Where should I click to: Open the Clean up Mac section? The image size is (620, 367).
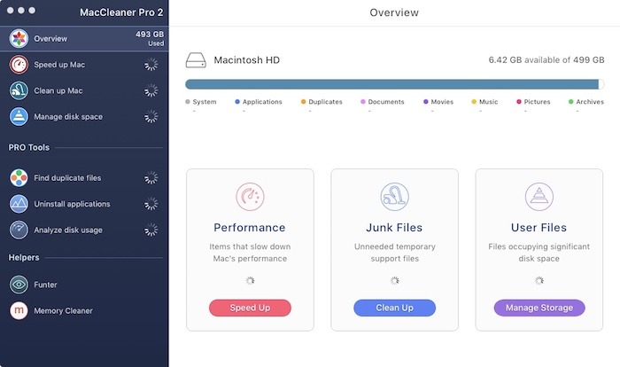point(84,90)
